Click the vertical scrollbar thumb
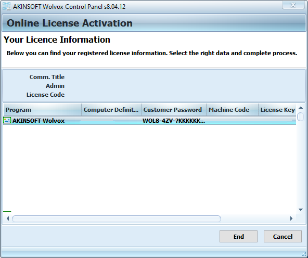This screenshot has height=258, width=308. [x=300, y=117]
